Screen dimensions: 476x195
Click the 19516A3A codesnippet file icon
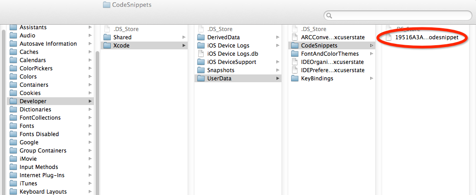click(388, 37)
